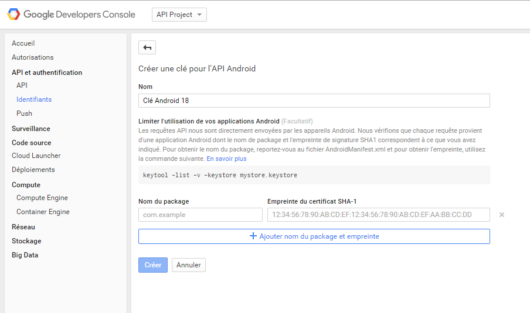Click the SHA-1 certificate fingerprint field

coord(379,215)
